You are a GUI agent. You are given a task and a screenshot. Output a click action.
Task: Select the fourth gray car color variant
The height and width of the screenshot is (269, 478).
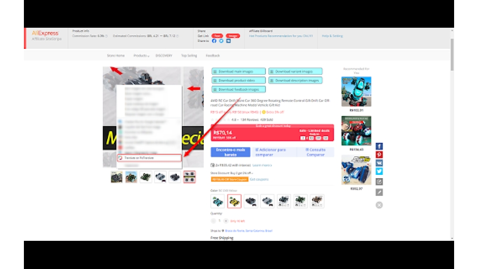click(x=267, y=201)
